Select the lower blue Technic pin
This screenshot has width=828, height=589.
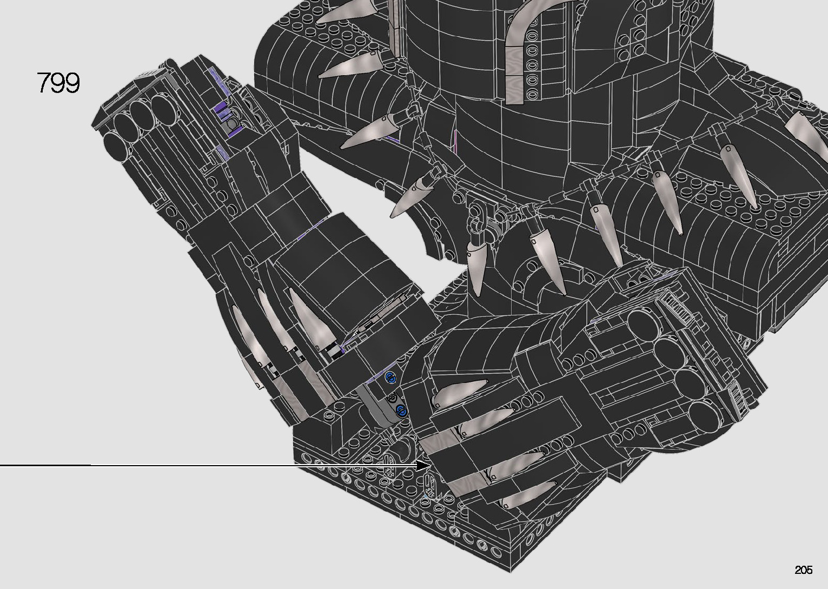[401, 410]
